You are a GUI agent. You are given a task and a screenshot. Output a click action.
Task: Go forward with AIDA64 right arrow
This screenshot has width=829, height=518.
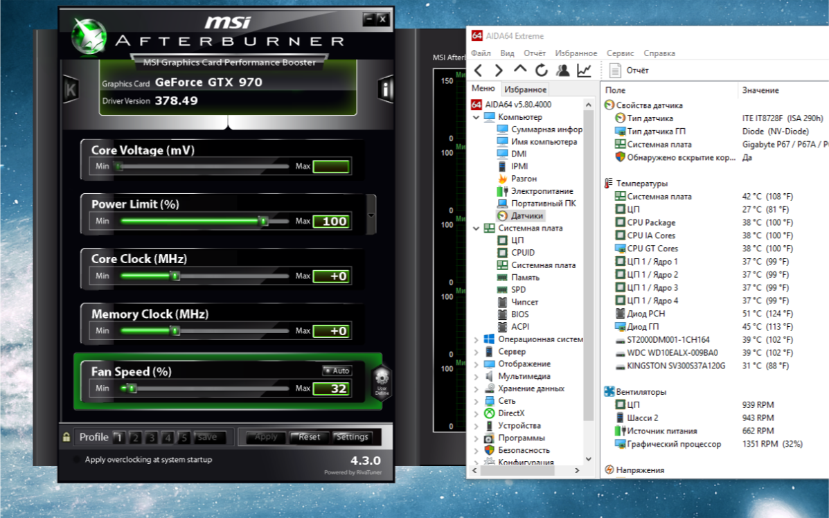[x=499, y=71]
